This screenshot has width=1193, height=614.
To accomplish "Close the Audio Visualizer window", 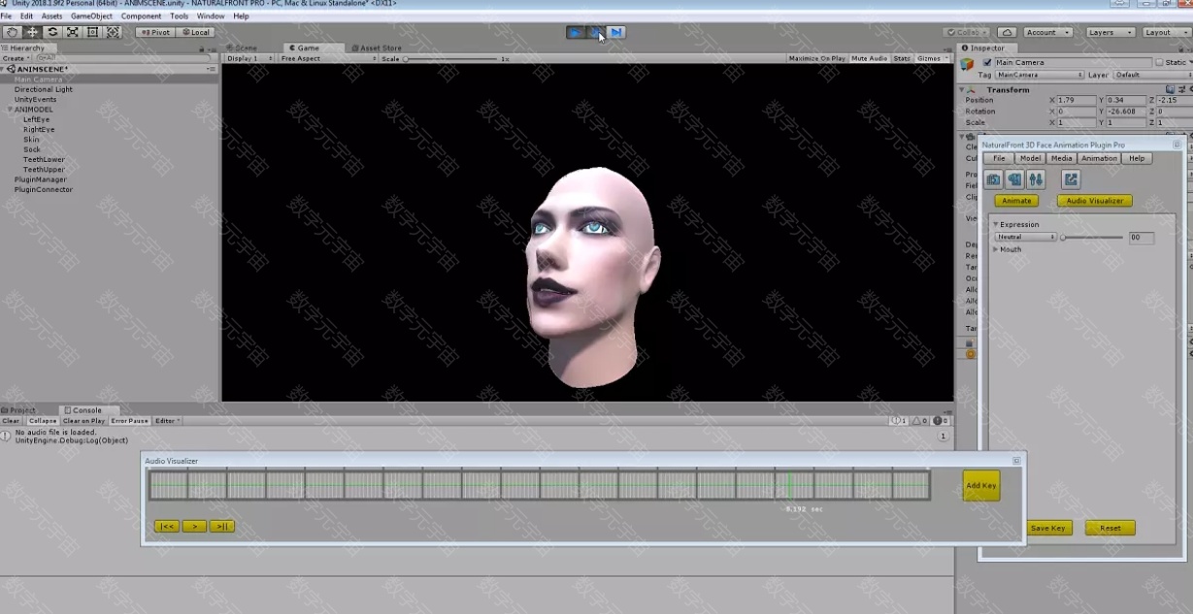I will pos(1016,461).
